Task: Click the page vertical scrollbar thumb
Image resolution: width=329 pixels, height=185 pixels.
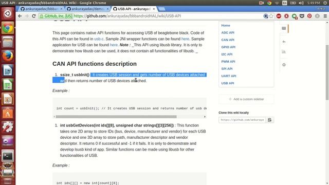Action: (x=327, y=72)
